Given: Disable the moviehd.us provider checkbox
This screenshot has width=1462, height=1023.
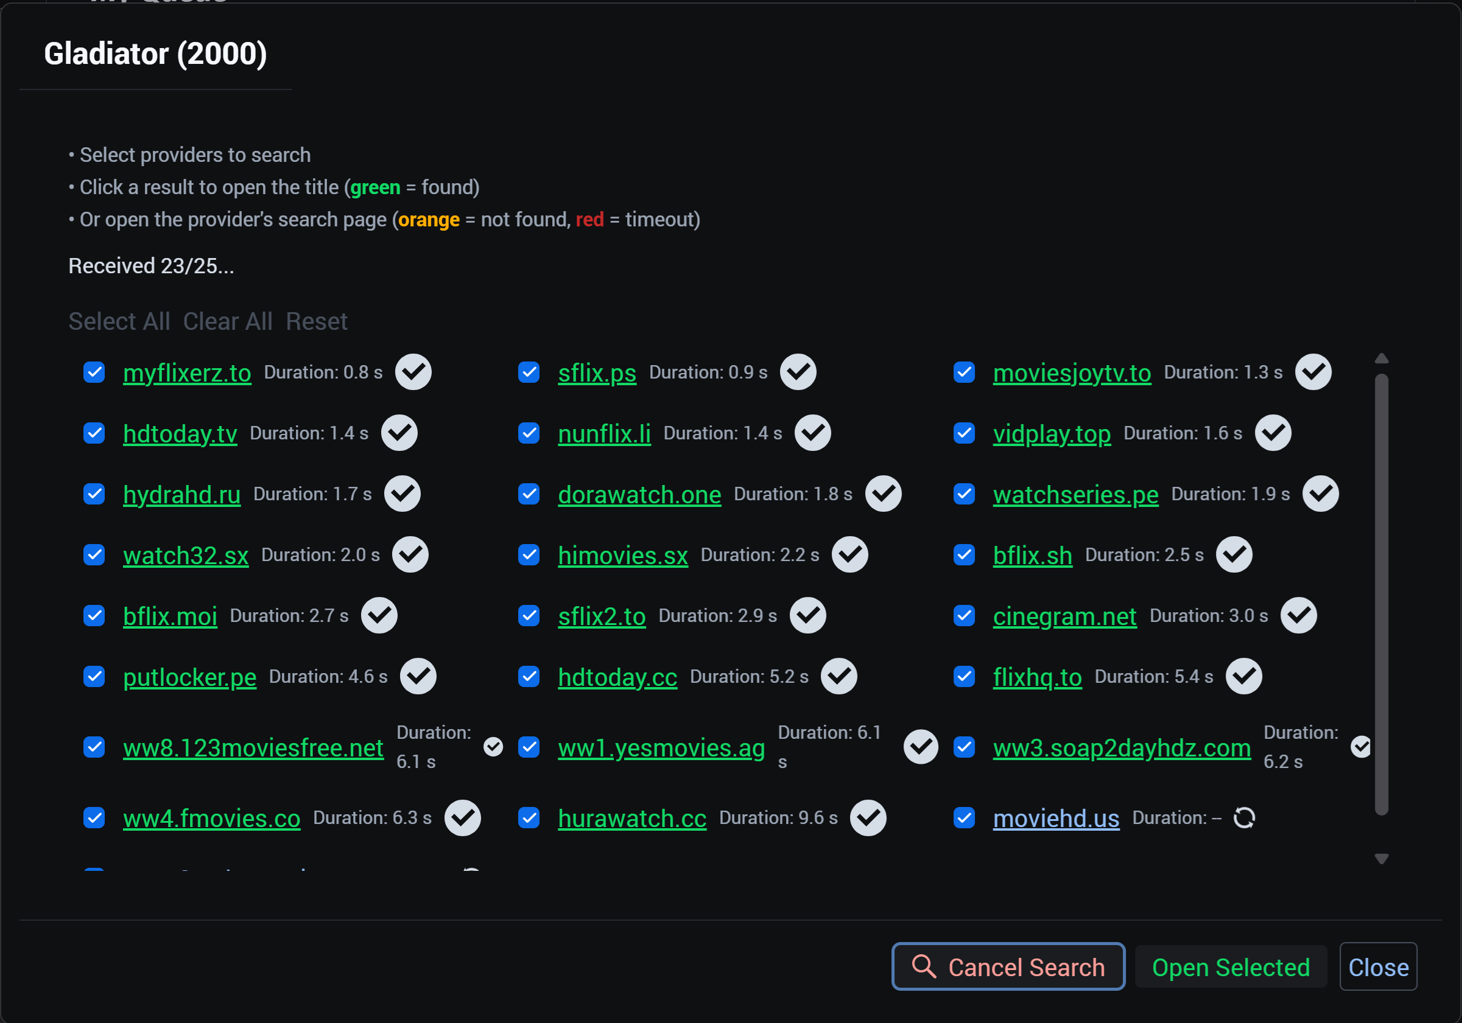Looking at the screenshot, I should [965, 818].
